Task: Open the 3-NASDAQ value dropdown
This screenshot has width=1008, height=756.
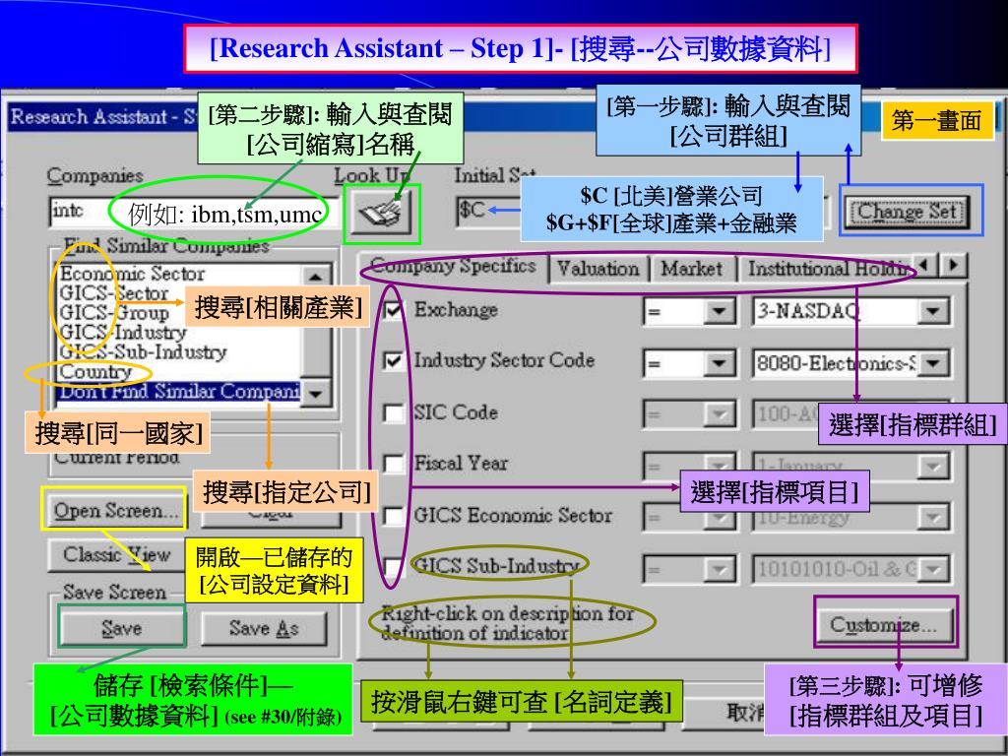Action: [931, 312]
